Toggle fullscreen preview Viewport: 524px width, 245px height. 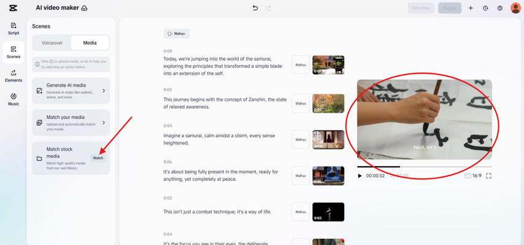pyautogui.click(x=488, y=176)
